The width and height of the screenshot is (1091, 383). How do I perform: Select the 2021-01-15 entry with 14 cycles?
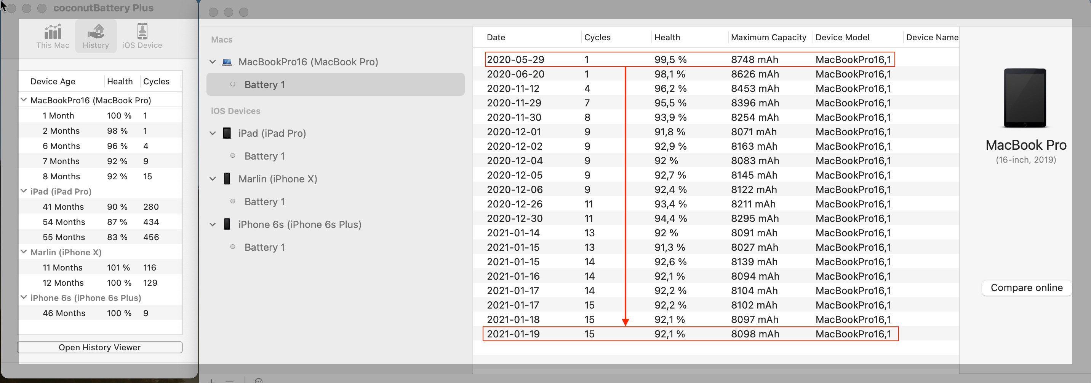716,261
